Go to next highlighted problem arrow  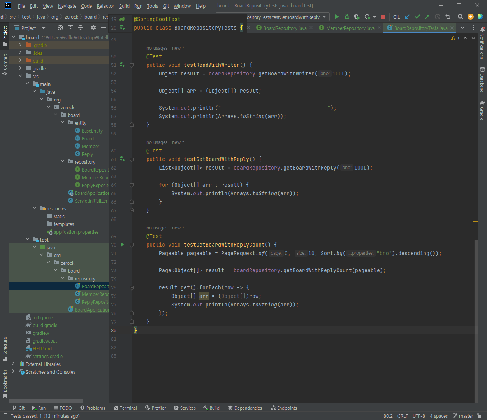point(473,38)
